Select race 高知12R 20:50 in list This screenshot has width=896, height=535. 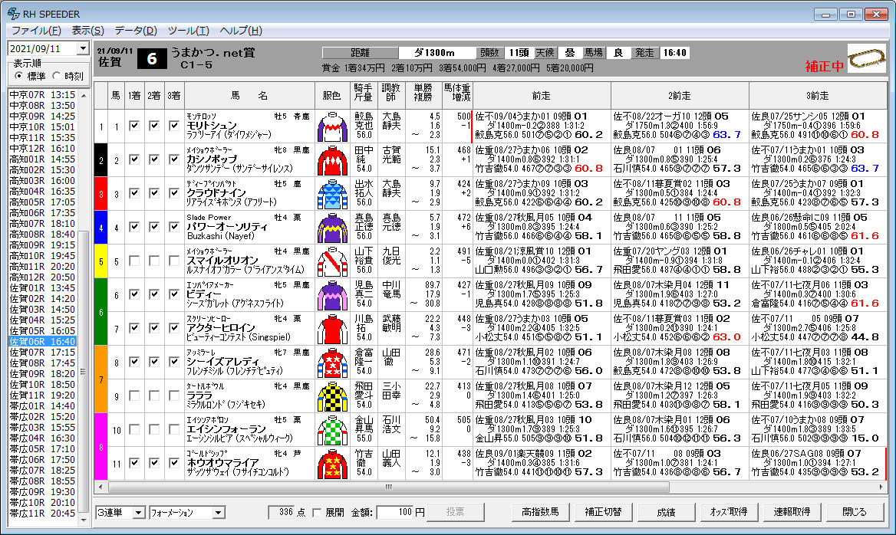[x=42, y=277]
